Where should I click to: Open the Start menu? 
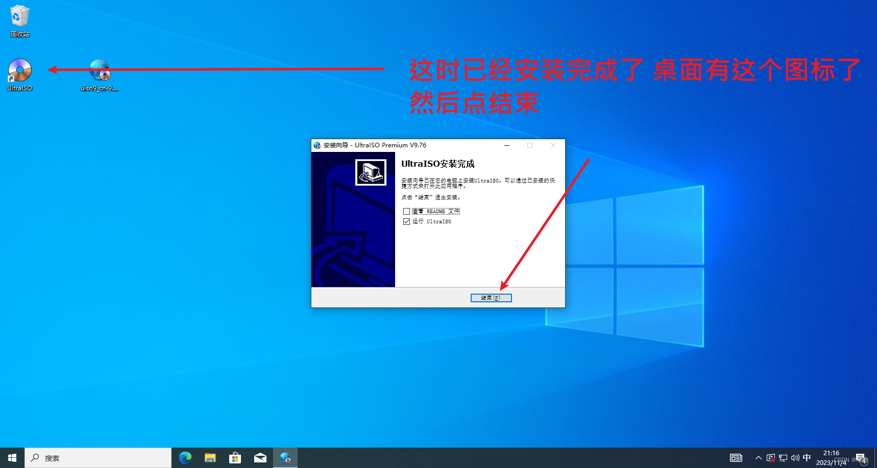[11, 457]
